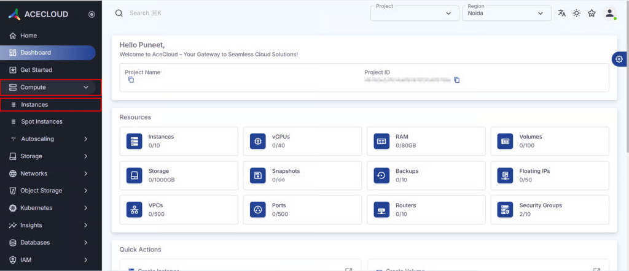Click the favorites star icon
The height and width of the screenshot is (271, 629).
[x=592, y=13]
